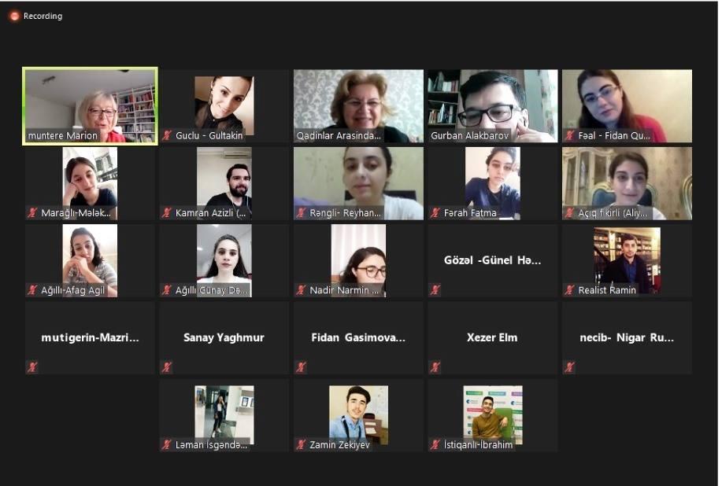Select Gurban Alakbarov's video tile
Viewport: 722px width, 486px height.
pyautogui.click(x=493, y=105)
